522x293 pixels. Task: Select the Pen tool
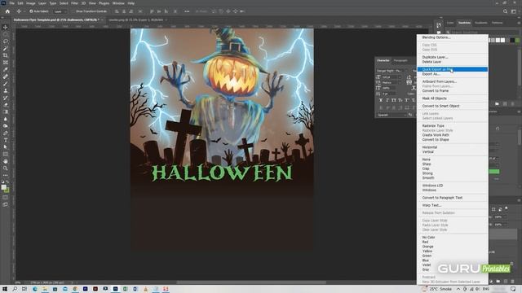6,133
